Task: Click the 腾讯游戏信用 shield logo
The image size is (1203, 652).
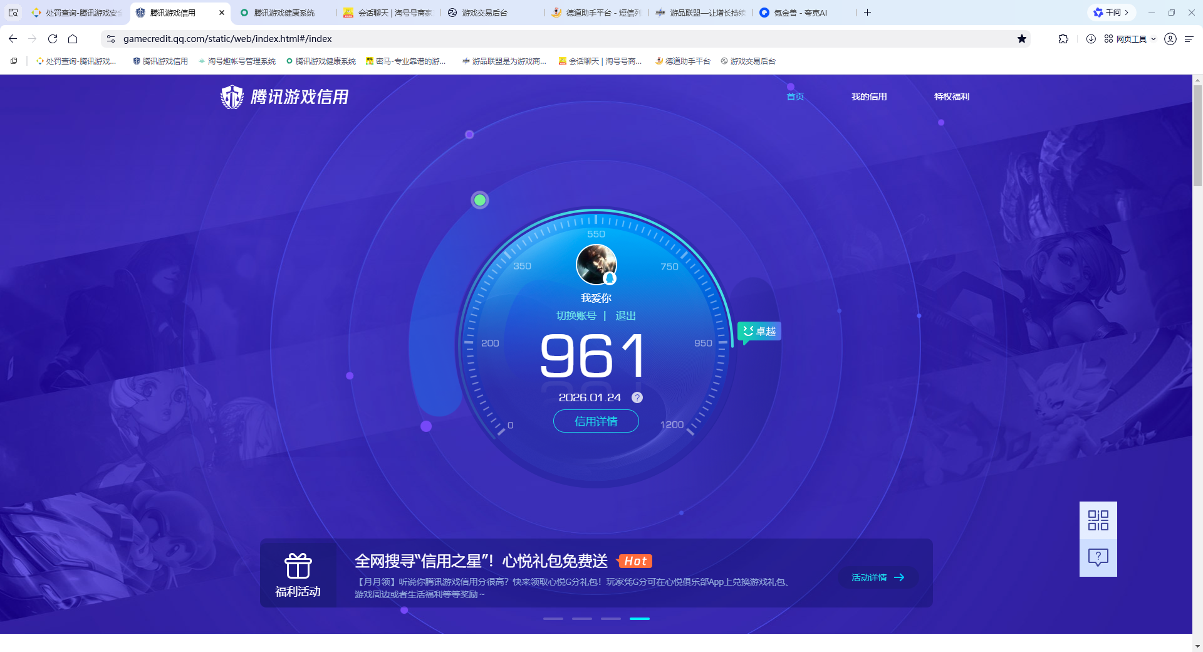Action: [x=231, y=97]
